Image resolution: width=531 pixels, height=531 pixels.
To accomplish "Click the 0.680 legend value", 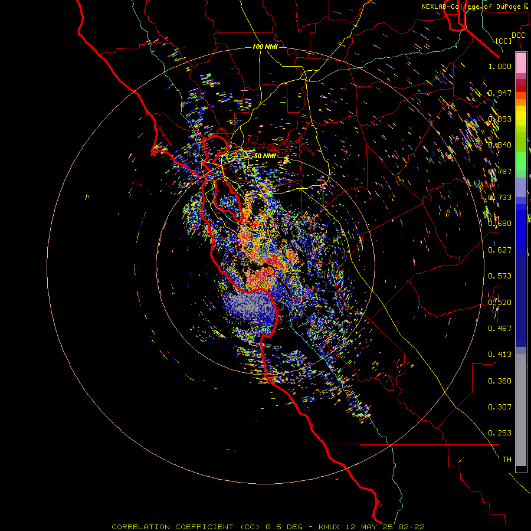I will [500, 224].
